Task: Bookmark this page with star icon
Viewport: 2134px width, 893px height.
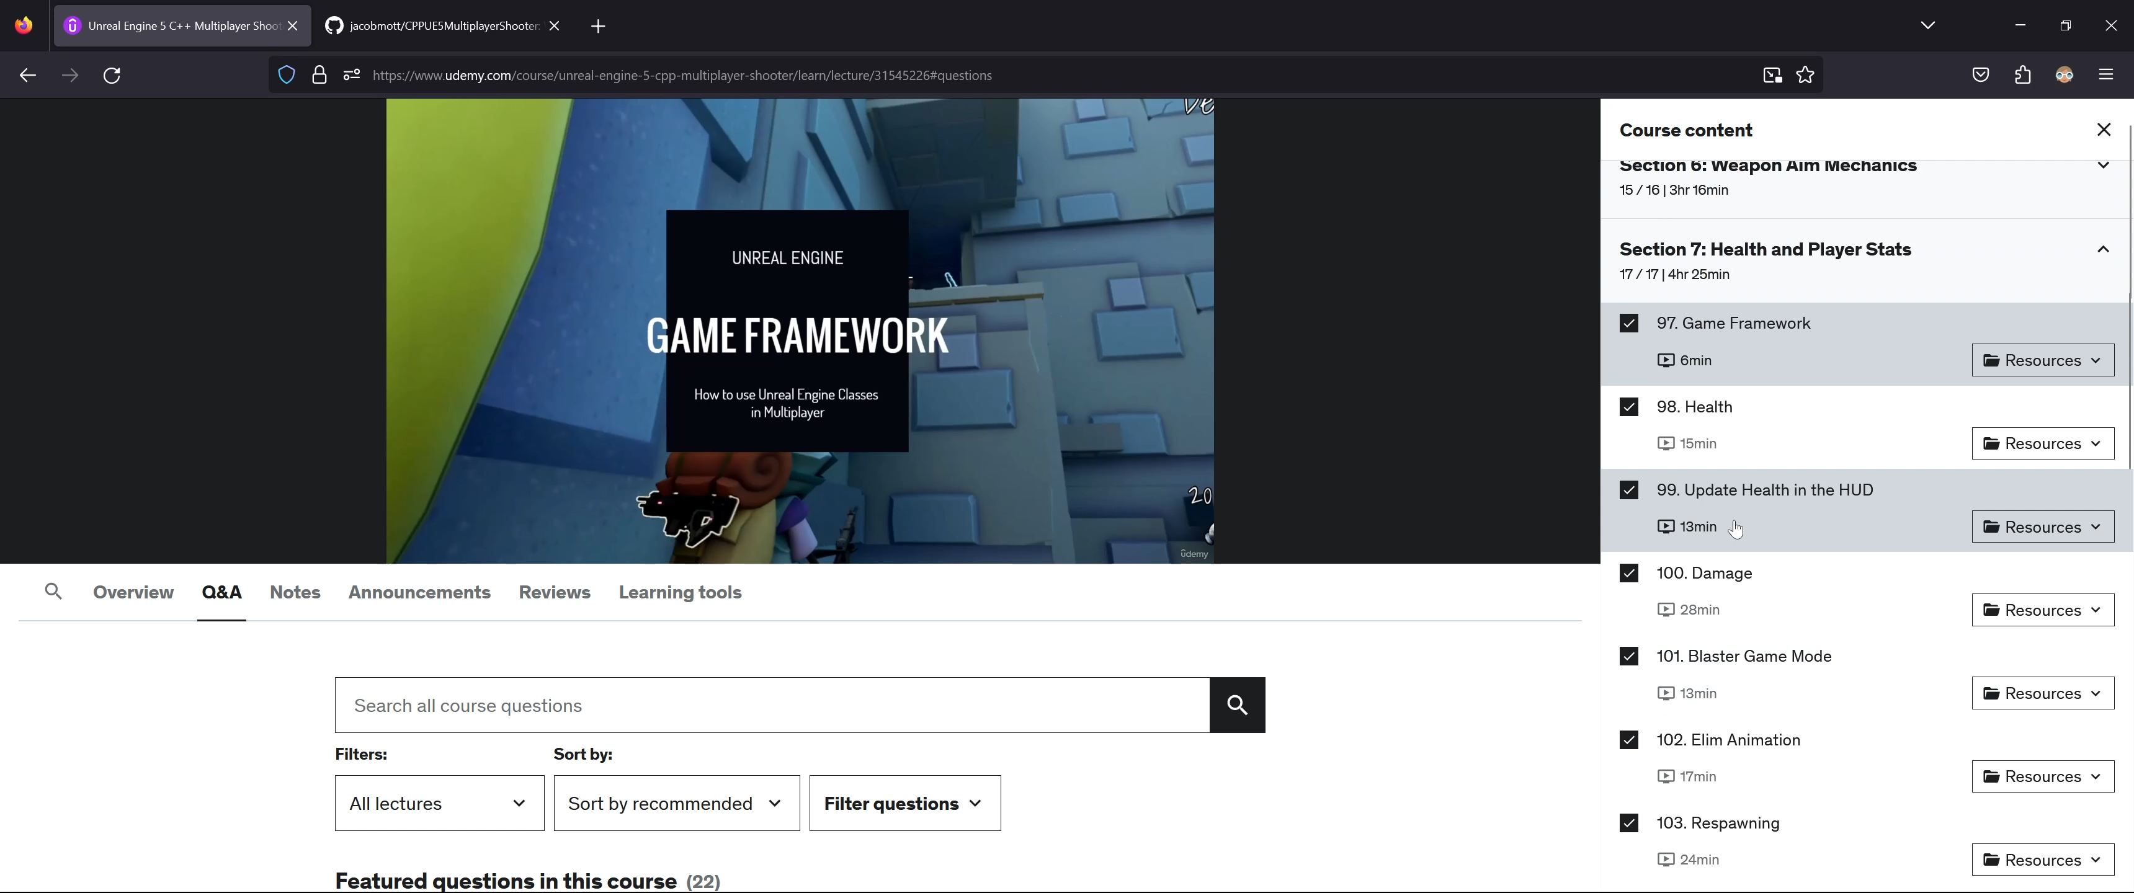Action: [1805, 76]
